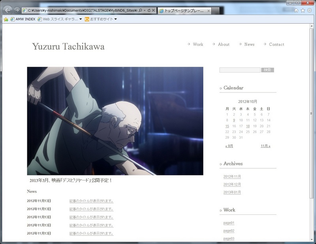Click the browser Forward arrow button
The image size is (316, 244).
point(17,10)
